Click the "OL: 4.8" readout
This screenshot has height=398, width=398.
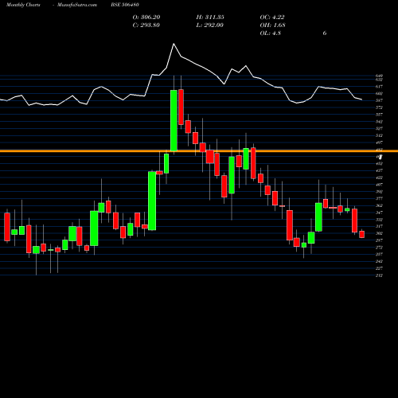(271, 33)
